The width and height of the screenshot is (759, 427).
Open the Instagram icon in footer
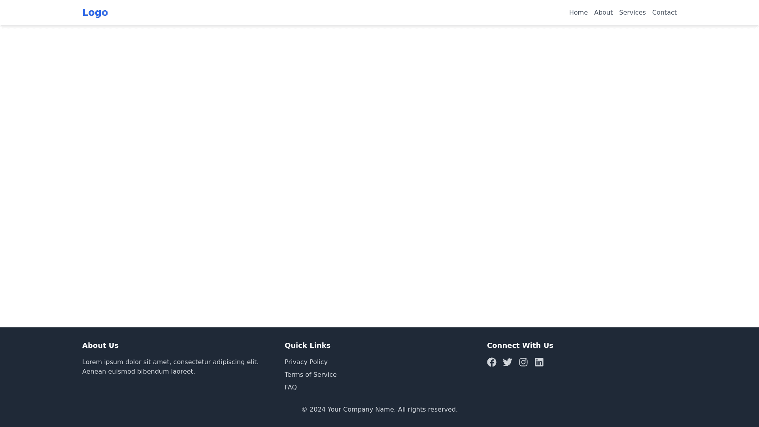pyautogui.click(x=523, y=362)
